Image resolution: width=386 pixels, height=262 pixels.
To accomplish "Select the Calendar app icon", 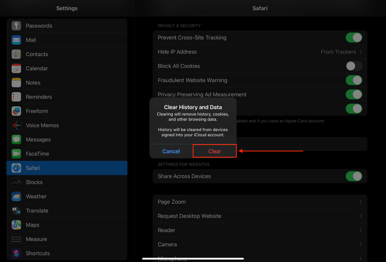I will click(x=16, y=68).
